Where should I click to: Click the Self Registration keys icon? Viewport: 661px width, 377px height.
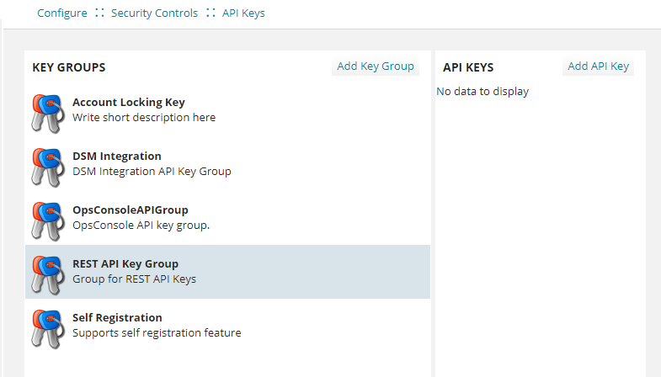click(47, 328)
